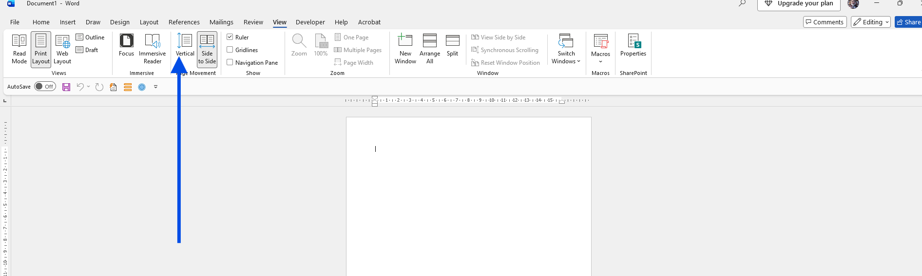
Task: Enable Gridlines checkbox
Action: coord(242,50)
